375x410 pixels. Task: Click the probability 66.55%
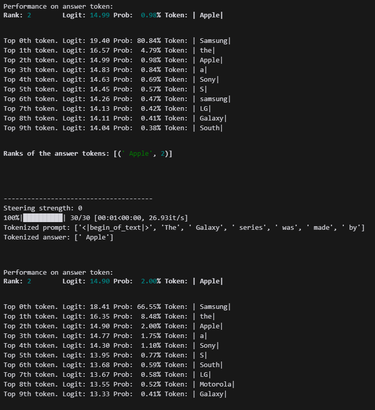pos(149,306)
